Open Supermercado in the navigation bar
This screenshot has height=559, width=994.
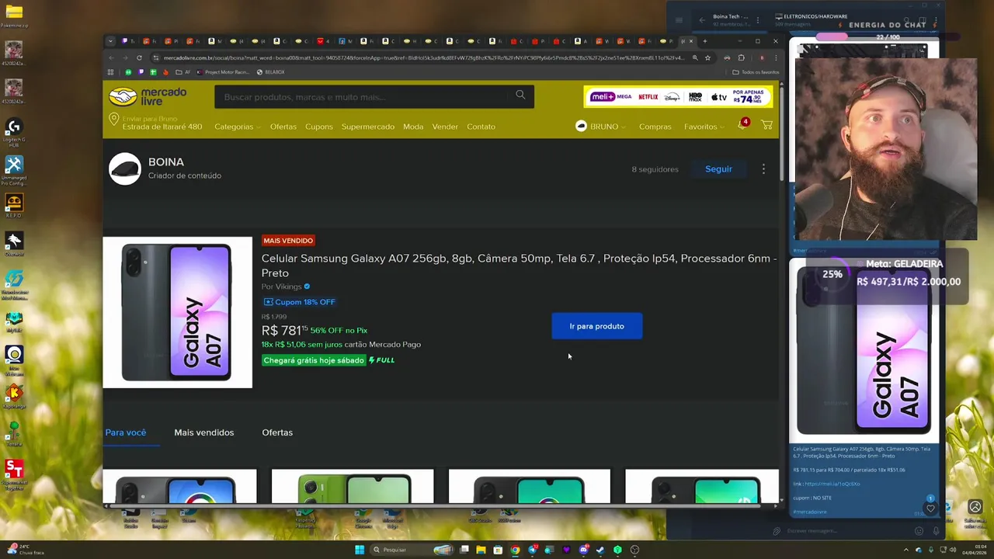pyautogui.click(x=368, y=127)
